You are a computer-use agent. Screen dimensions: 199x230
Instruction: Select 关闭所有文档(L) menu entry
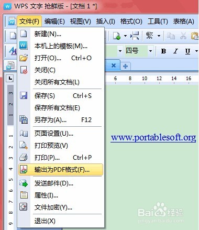coord(60,82)
